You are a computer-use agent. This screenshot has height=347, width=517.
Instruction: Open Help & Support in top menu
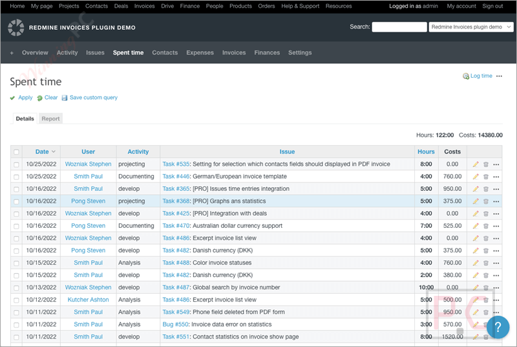pyautogui.click(x=300, y=6)
